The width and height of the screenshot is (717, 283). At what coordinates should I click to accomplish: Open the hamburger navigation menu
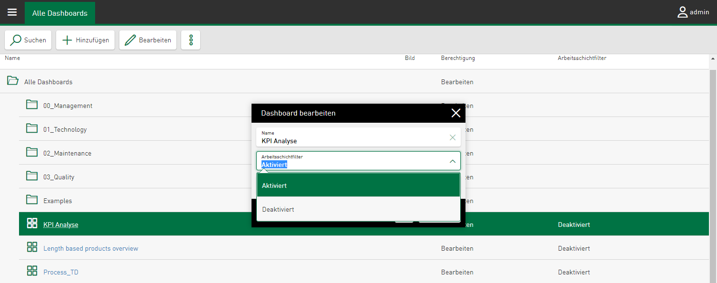click(12, 12)
